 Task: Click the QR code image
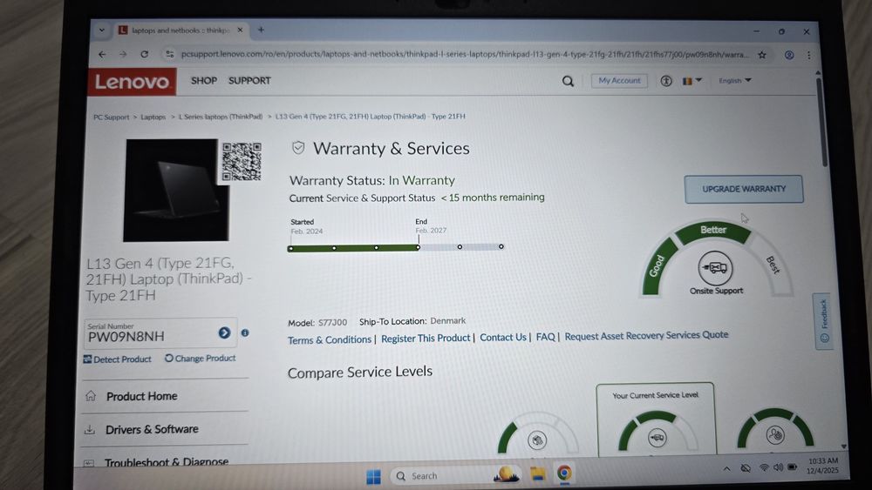click(x=242, y=161)
